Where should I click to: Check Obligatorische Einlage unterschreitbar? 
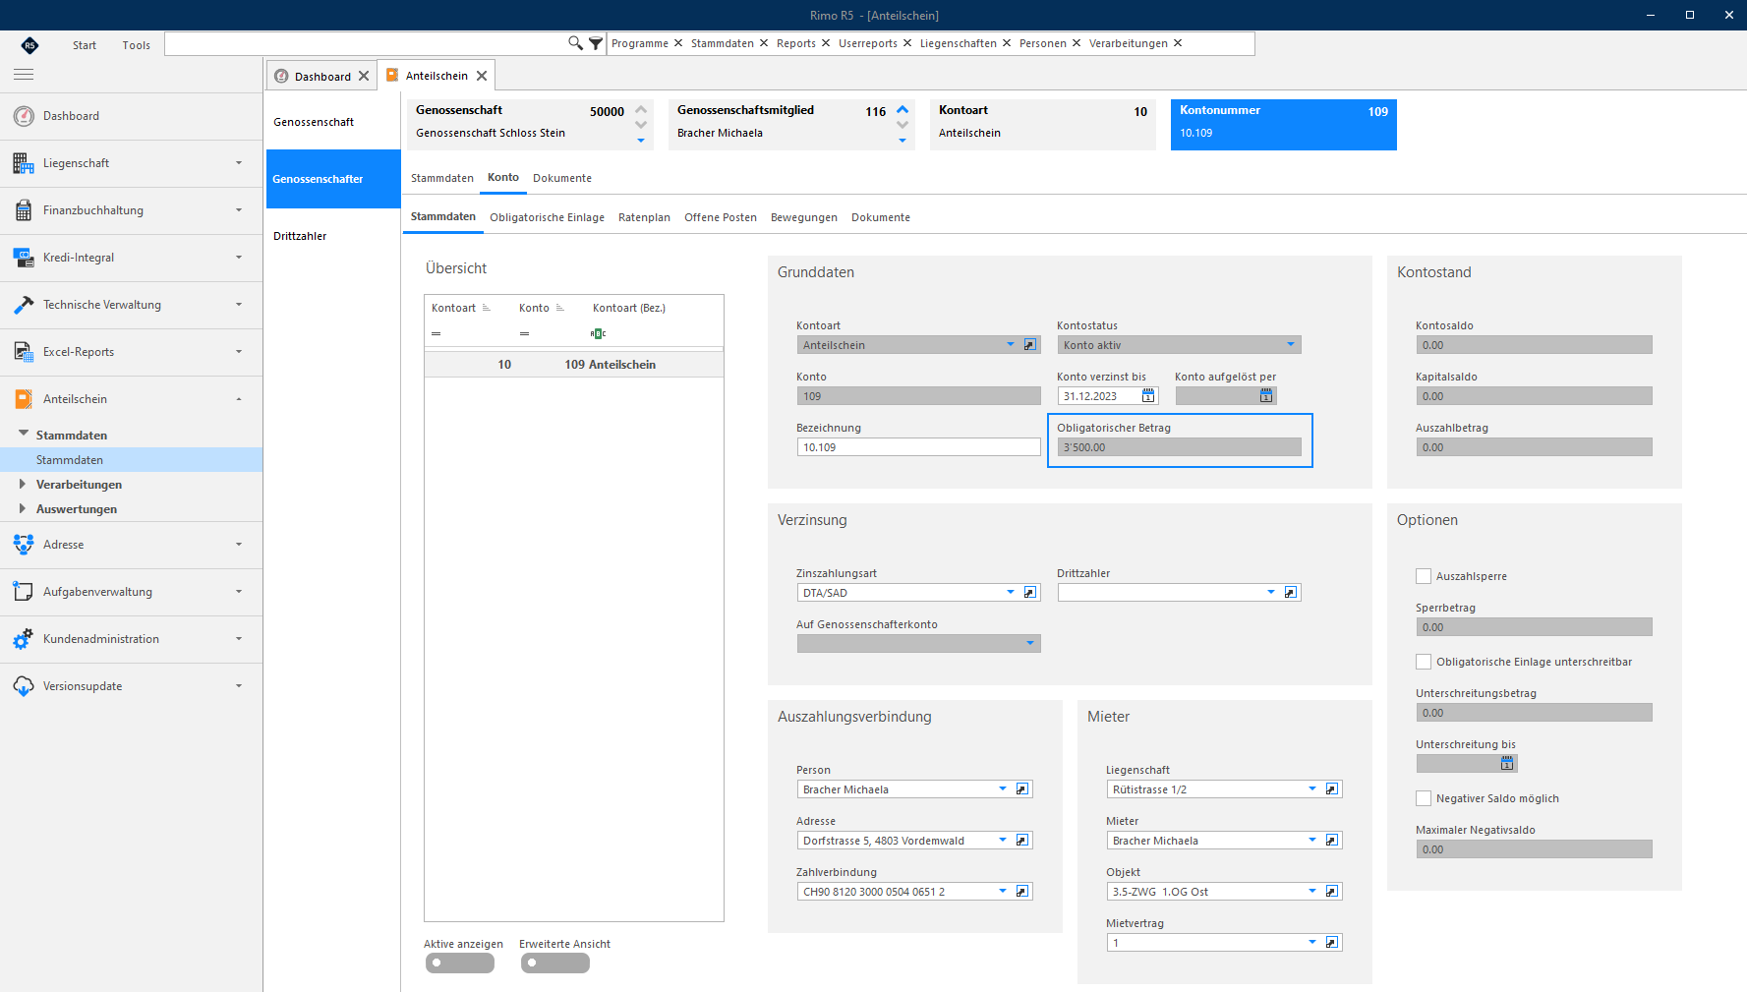1424,662
